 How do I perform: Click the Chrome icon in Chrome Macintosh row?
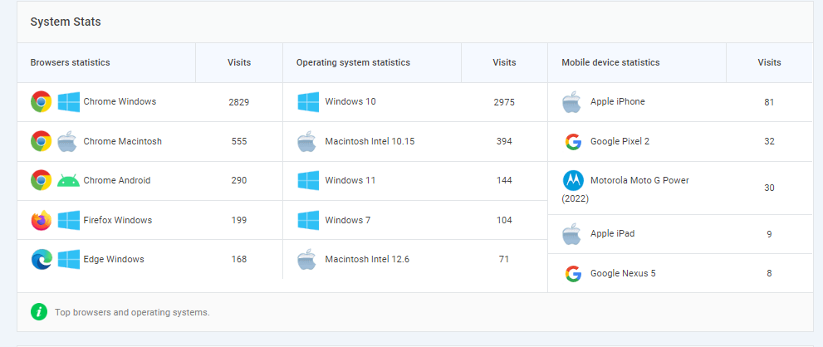click(41, 141)
